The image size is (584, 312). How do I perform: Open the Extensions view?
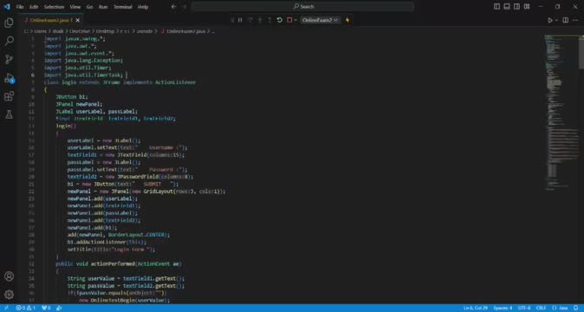click(x=9, y=96)
